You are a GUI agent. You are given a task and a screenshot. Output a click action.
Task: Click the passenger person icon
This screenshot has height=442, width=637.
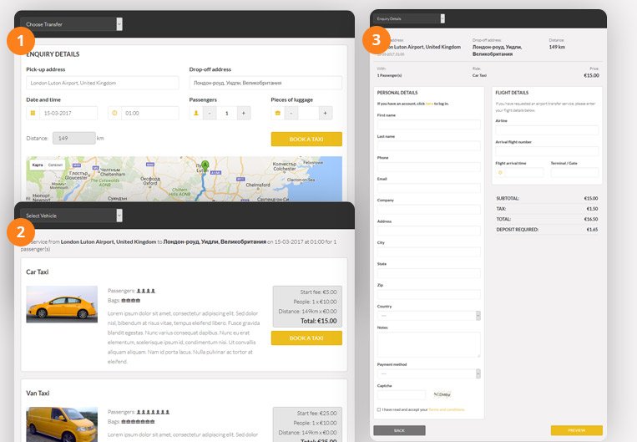196,113
